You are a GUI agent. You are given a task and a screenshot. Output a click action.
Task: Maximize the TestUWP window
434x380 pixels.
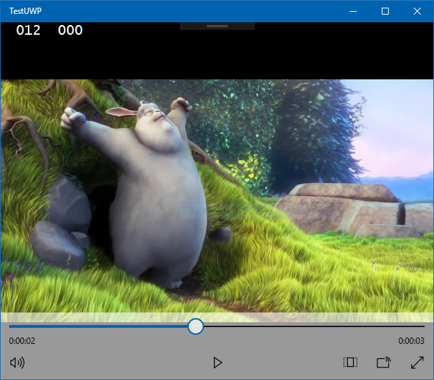click(385, 11)
